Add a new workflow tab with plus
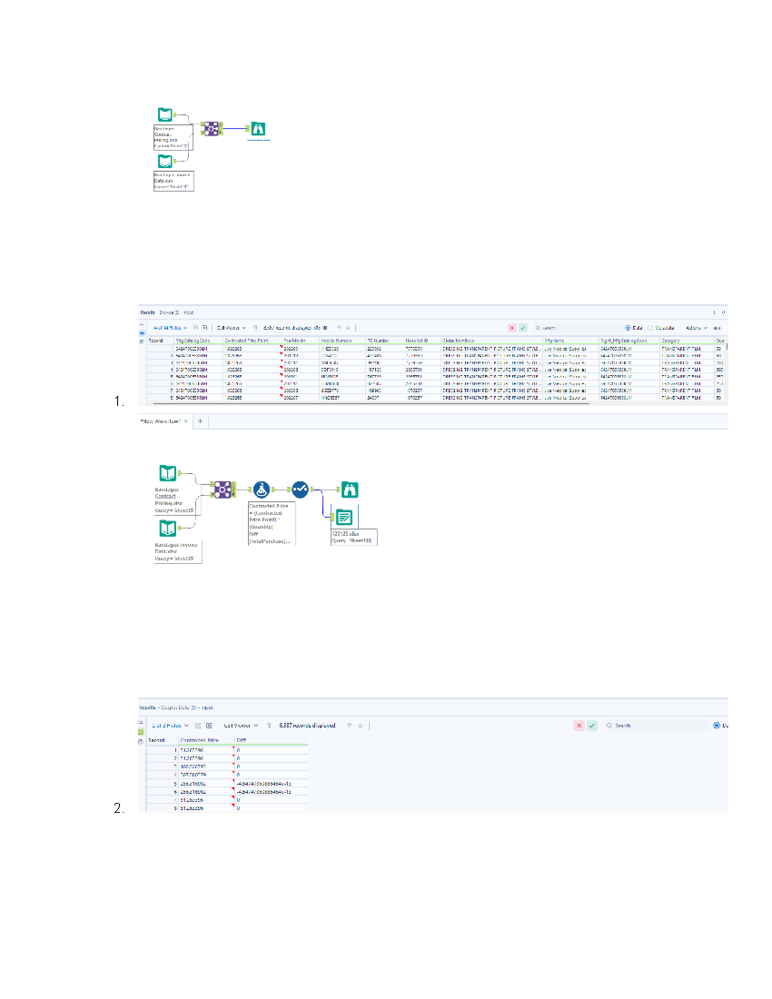 pos(200,421)
